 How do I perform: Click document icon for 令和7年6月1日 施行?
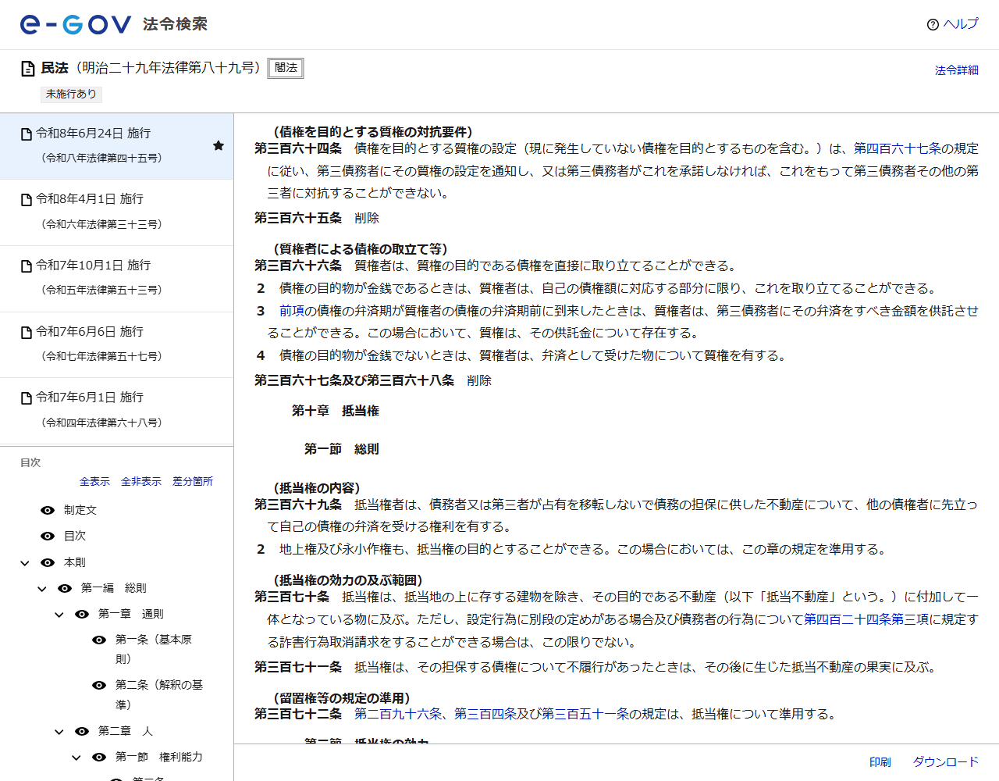click(x=27, y=398)
